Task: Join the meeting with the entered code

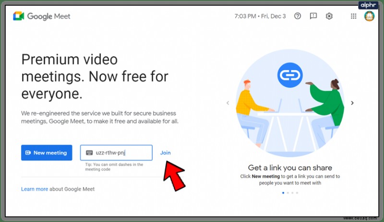Action: [x=165, y=153]
